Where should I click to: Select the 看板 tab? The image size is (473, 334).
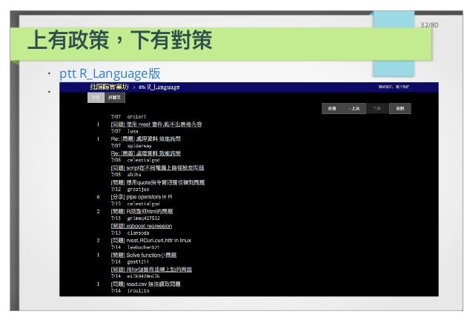[96, 98]
